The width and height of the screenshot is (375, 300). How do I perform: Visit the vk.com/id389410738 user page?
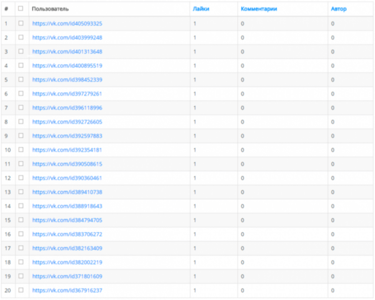click(x=67, y=192)
